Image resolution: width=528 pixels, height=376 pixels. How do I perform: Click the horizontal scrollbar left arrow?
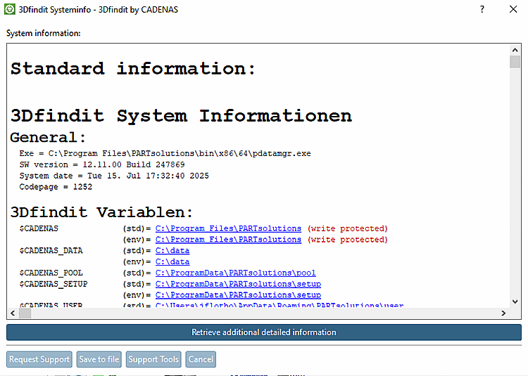pyautogui.click(x=13, y=313)
